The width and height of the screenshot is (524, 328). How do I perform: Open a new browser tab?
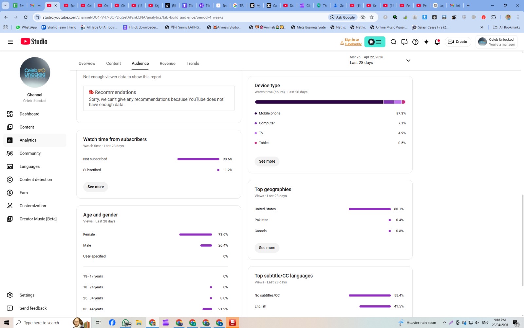(468, 6)
